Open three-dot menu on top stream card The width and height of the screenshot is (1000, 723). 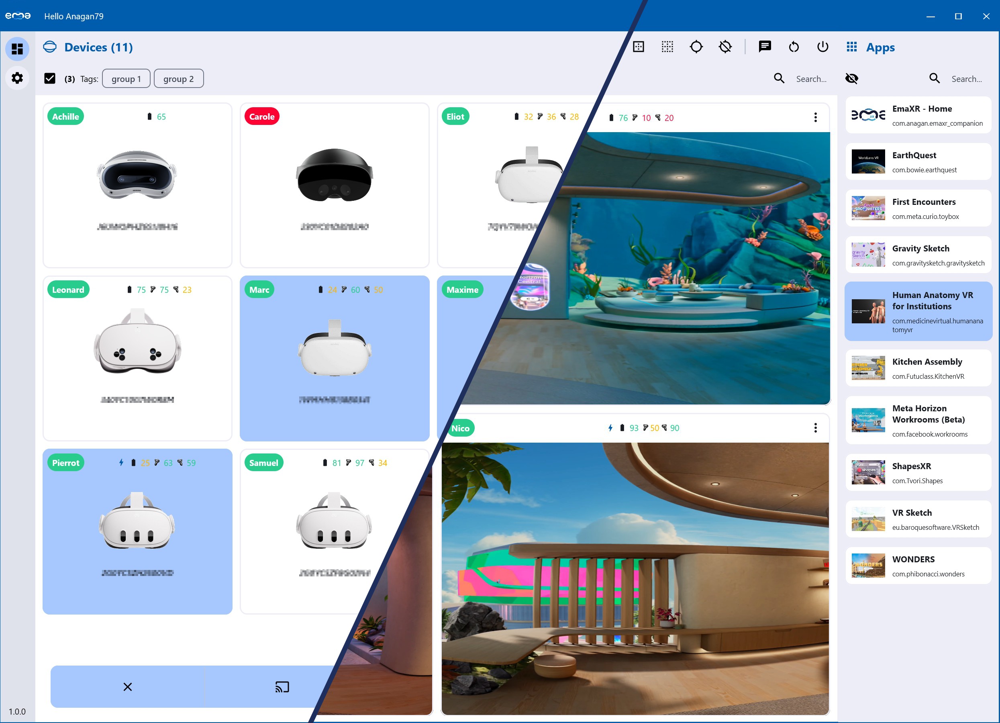pos(815,117)
